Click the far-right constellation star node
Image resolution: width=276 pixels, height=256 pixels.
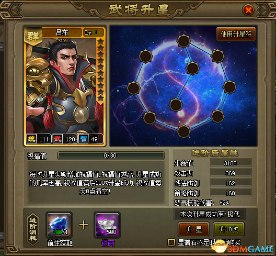pyautogui.click(x=229, y=87)
